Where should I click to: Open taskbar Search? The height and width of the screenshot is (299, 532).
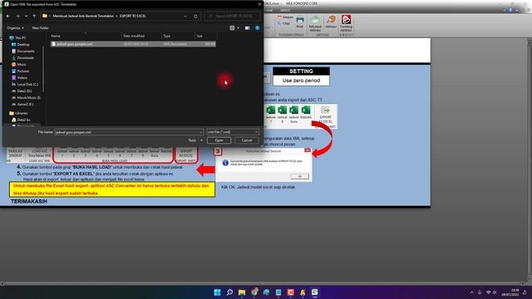point(229,292)
